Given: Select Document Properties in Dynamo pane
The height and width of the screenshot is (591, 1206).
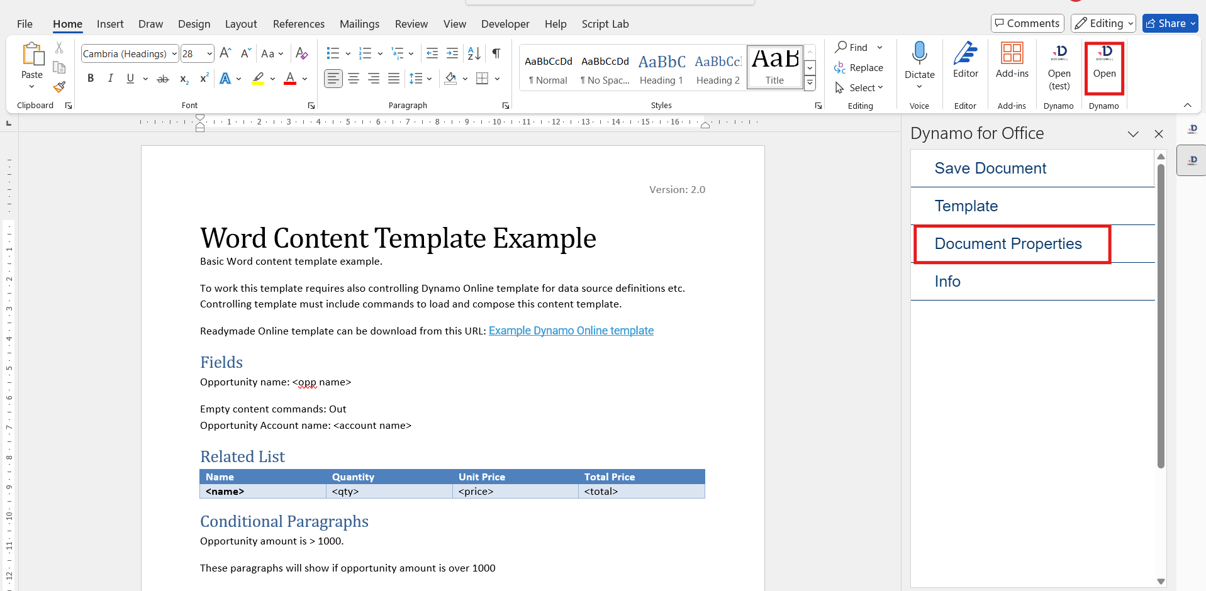Looking at the screenshot, I should click(1008, 244).
